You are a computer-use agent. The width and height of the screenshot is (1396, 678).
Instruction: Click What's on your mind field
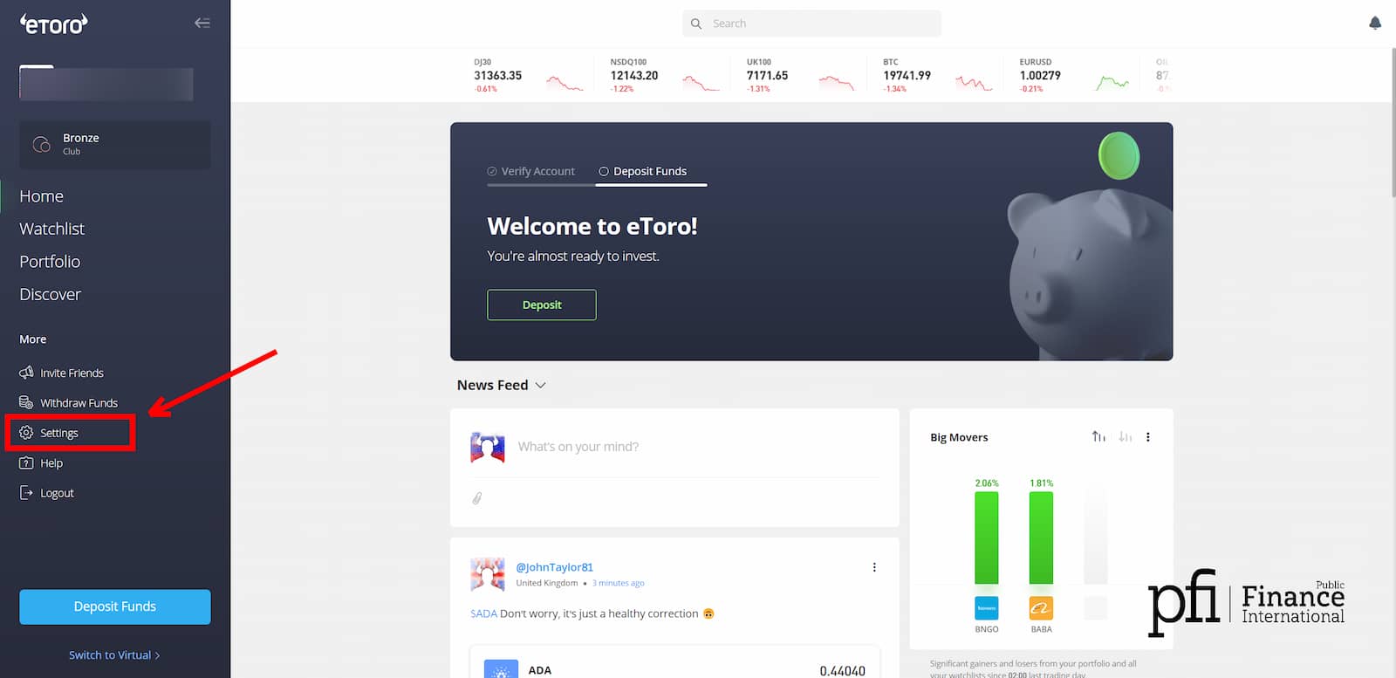578,447
